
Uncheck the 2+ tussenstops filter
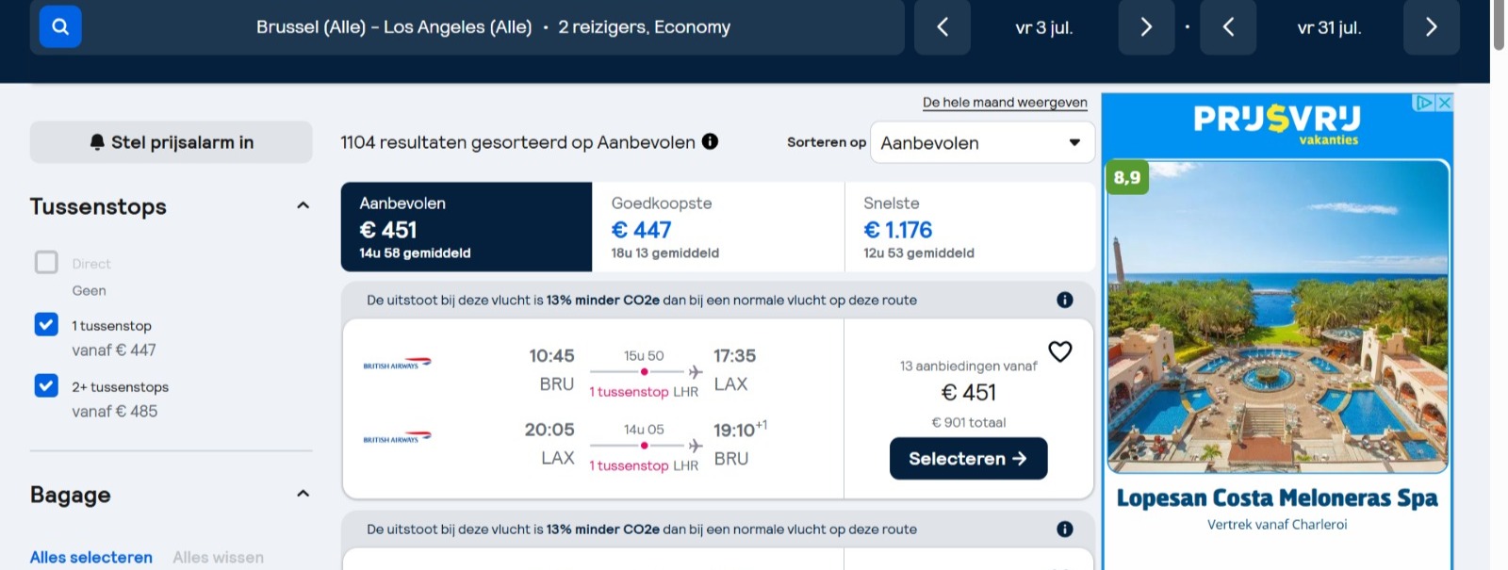point(46,385)
